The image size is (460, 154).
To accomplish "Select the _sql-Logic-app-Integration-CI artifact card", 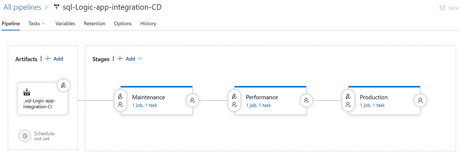I will [43, 99].
